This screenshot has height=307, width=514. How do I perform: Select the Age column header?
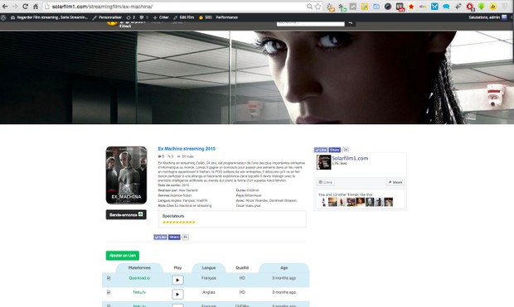click(x=284, y=268)
